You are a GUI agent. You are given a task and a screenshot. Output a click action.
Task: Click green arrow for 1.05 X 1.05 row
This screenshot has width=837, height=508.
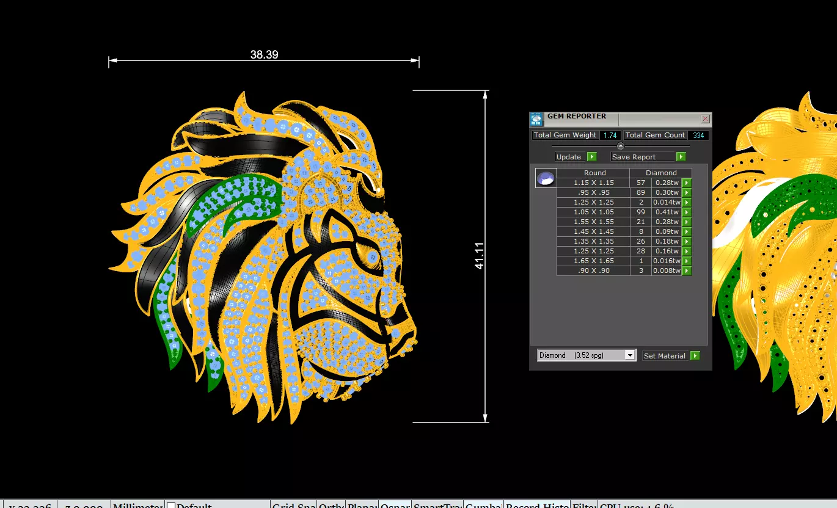coord(687,212)
